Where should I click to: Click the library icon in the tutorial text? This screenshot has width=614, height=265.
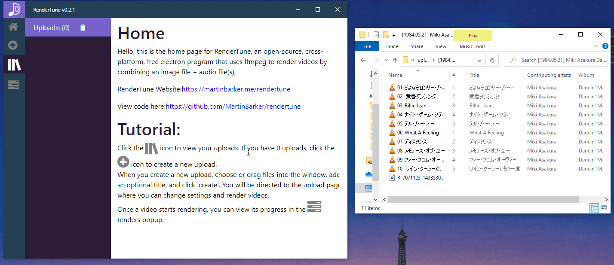[151, 149]
